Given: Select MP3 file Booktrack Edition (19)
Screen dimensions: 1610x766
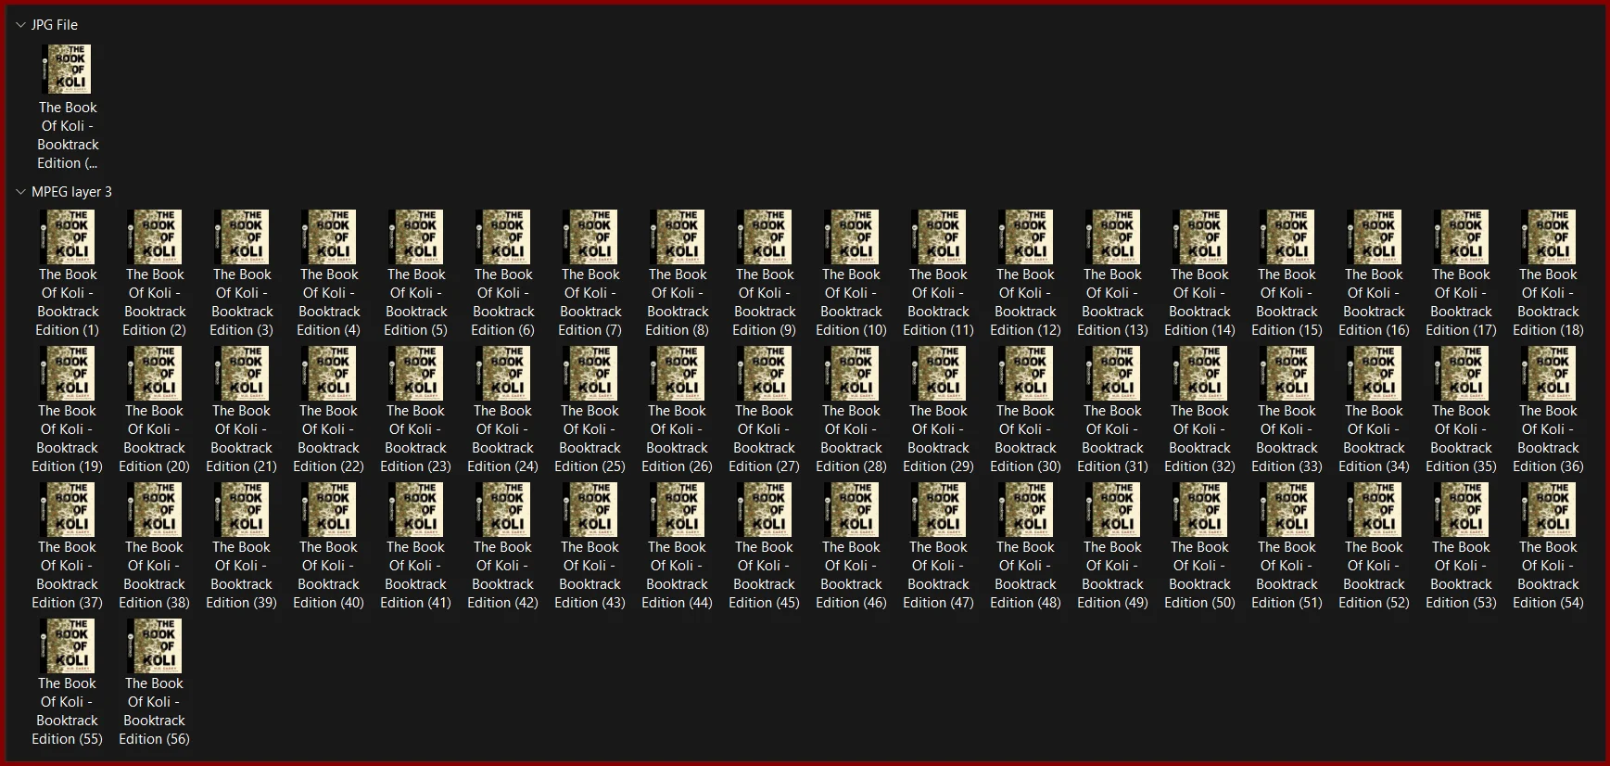Looking at the screenshot, I should (68, 411).
